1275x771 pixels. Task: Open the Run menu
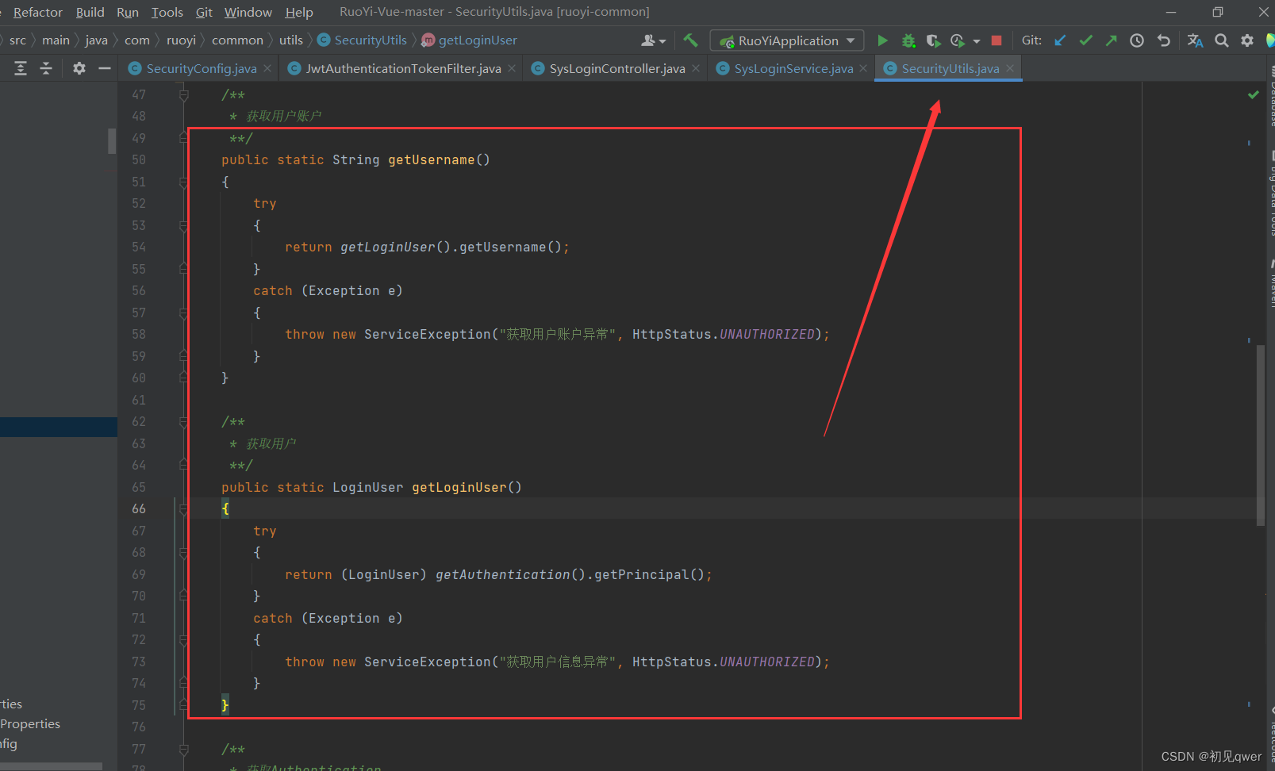coord(127,12)
